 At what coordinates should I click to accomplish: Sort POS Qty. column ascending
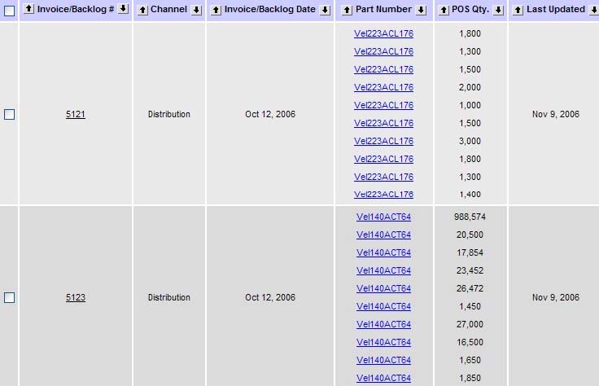[444, 10]
